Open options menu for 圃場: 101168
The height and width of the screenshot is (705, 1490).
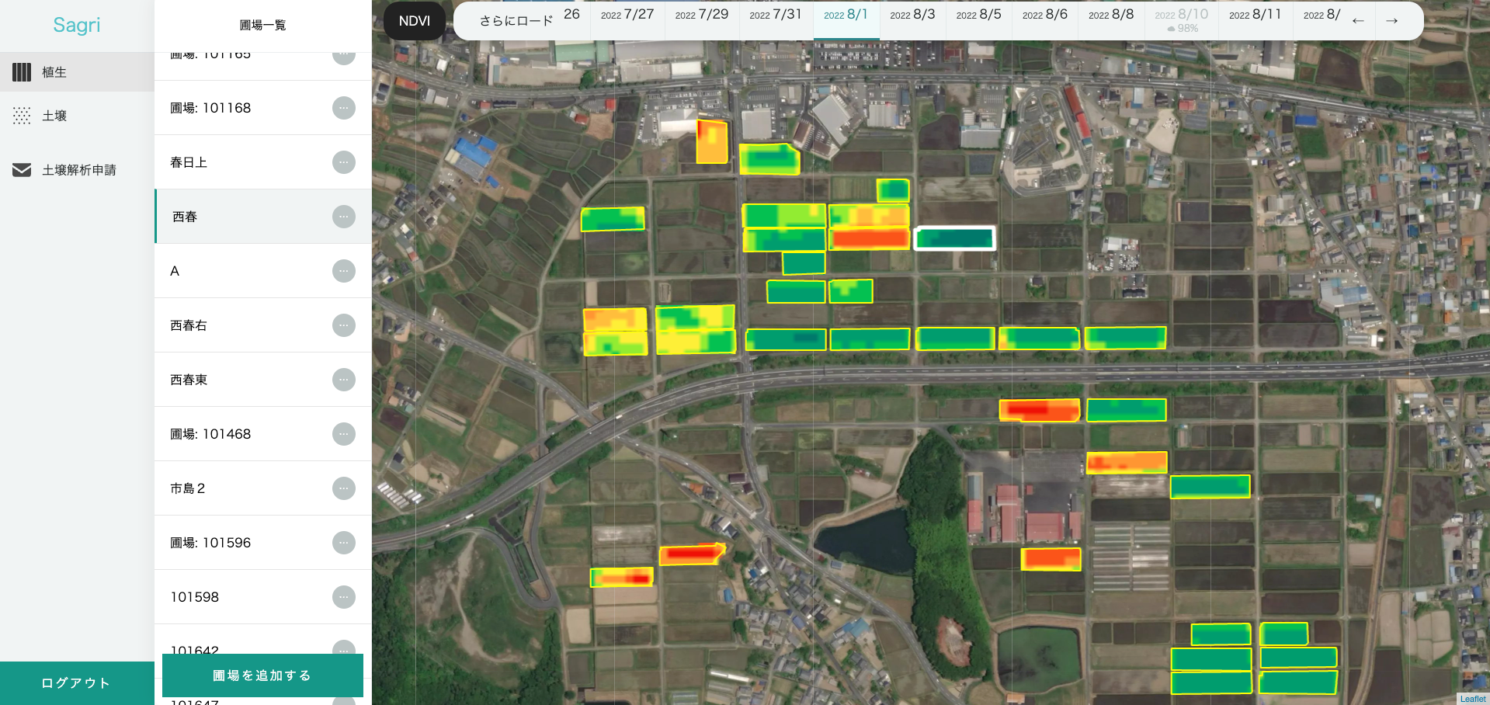(x=343, y=108)
